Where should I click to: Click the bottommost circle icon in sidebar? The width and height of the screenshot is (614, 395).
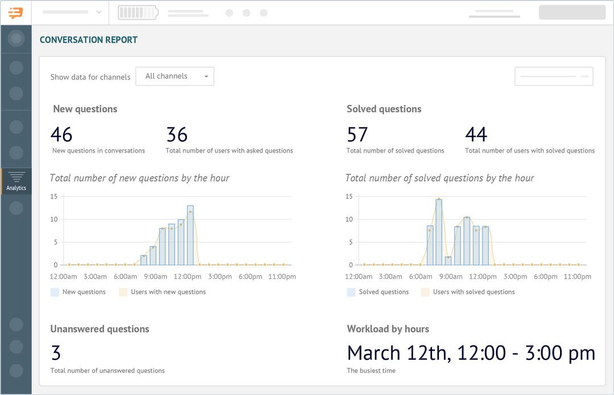tap(16, 371)
